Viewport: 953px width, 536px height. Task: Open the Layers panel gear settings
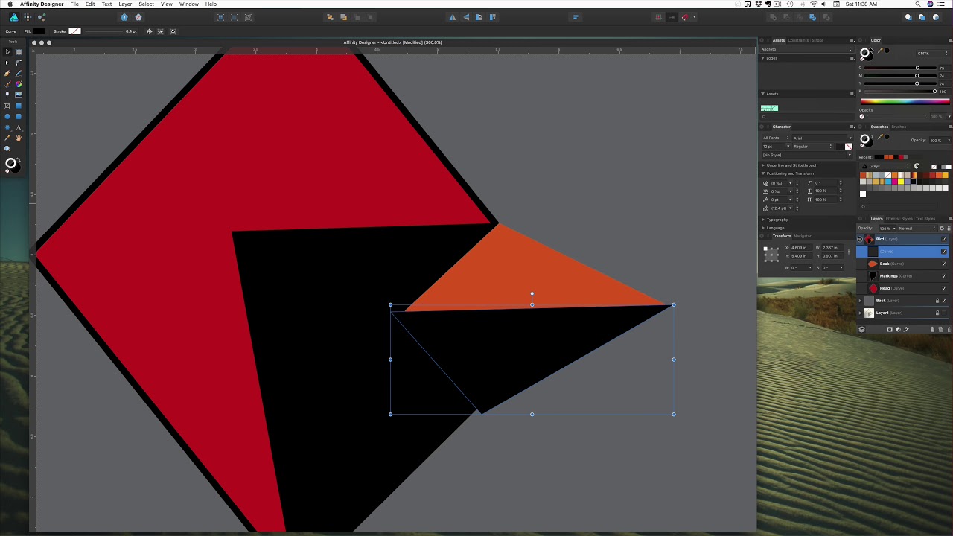pyautogui.click(x=941, y=228)
